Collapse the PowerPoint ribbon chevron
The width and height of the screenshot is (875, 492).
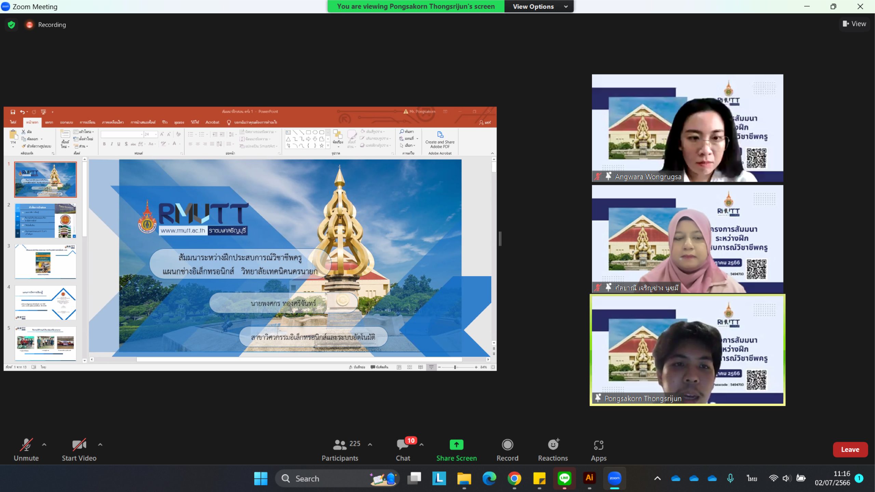click(493, 153)
